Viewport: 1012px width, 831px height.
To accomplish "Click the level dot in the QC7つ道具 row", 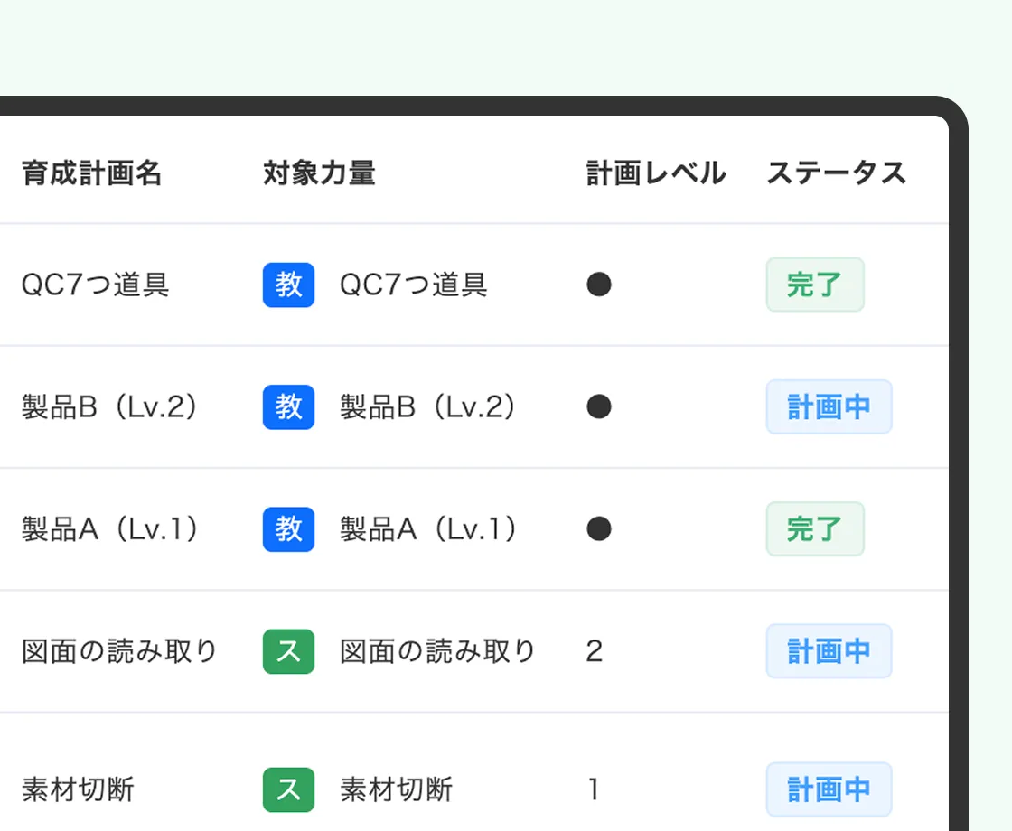I will coord(598,285).
